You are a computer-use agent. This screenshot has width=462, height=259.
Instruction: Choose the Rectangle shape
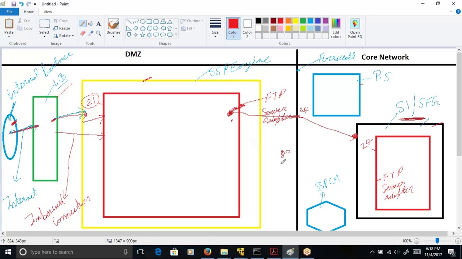click(x=149, y=22)
